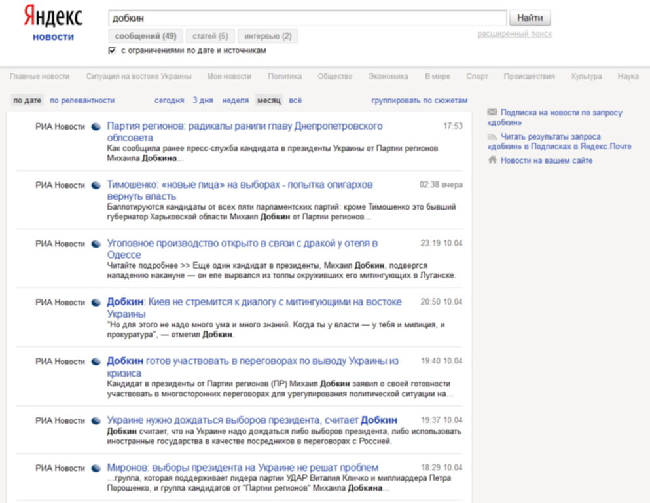Open the Спорт section
The image size is (650, 503).
click(477, 76)
